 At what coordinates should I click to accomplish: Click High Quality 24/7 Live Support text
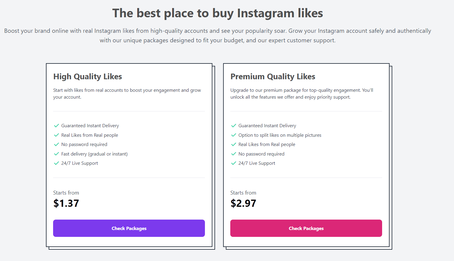click(80, 163)
